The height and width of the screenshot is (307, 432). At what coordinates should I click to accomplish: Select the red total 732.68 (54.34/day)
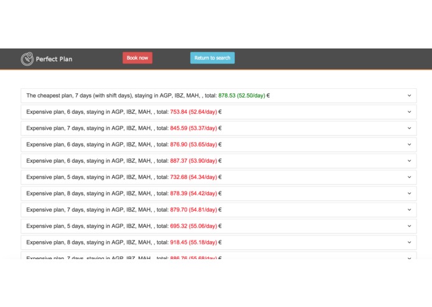coord(193,177)
